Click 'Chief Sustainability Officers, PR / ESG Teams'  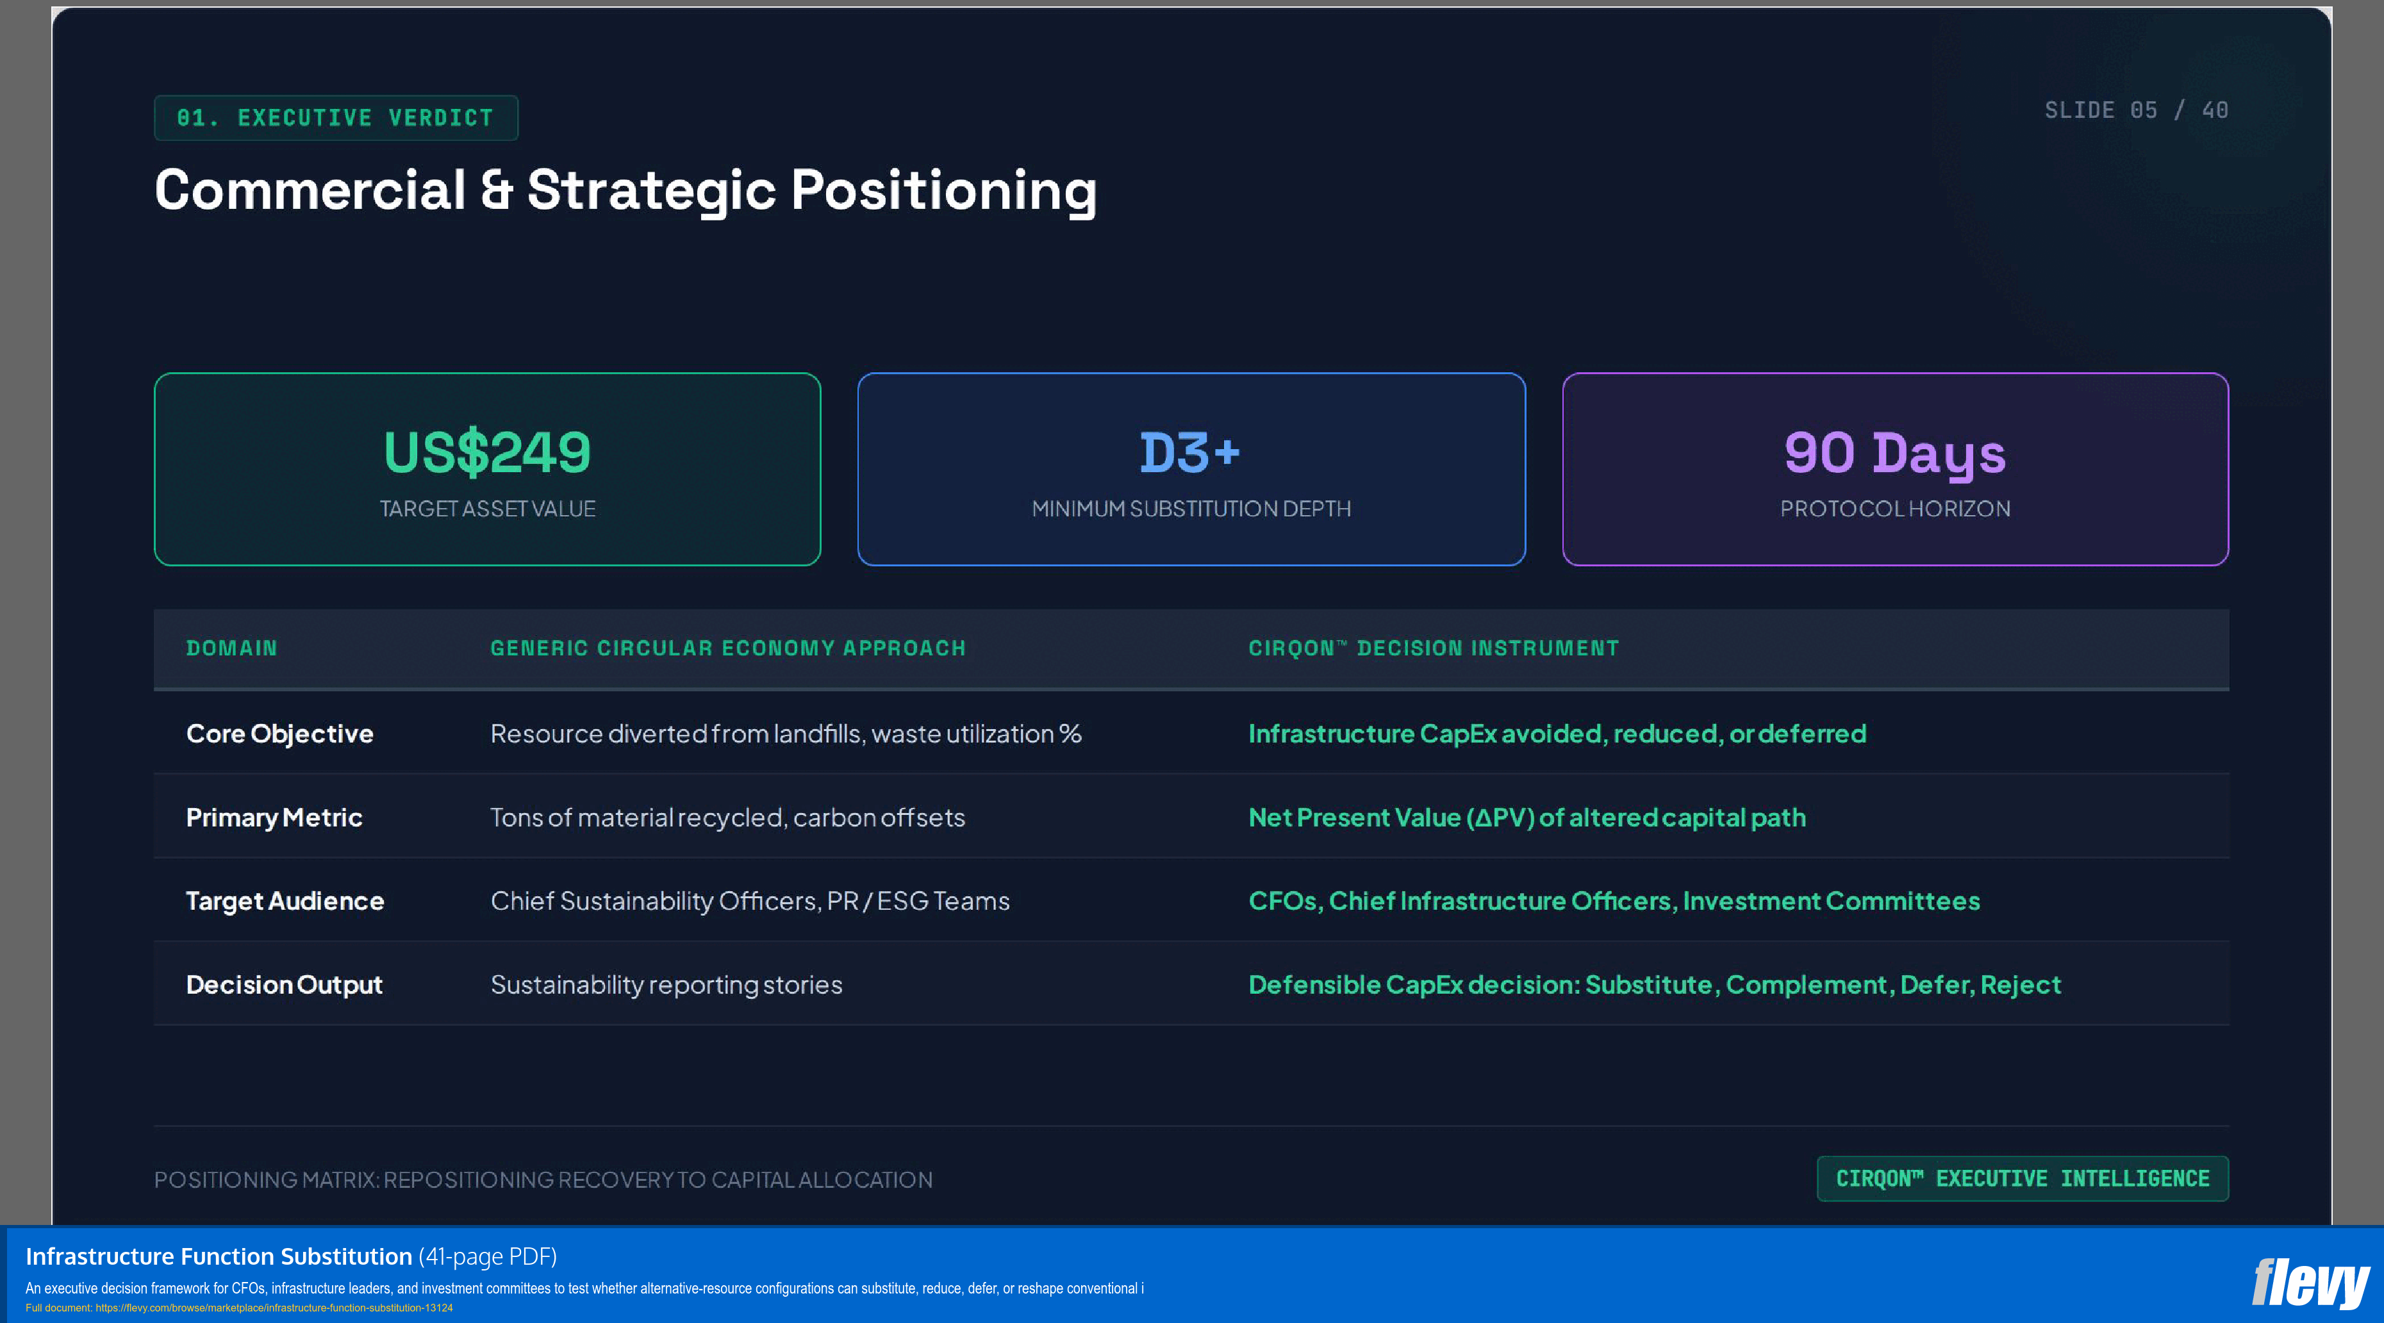coord(750,900)
